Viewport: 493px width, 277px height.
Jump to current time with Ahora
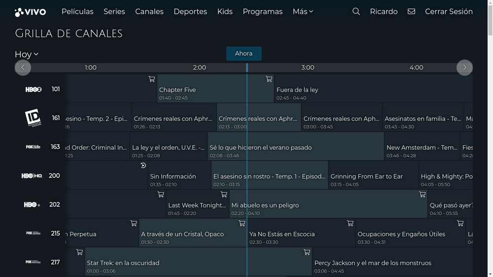coord(244,54)
